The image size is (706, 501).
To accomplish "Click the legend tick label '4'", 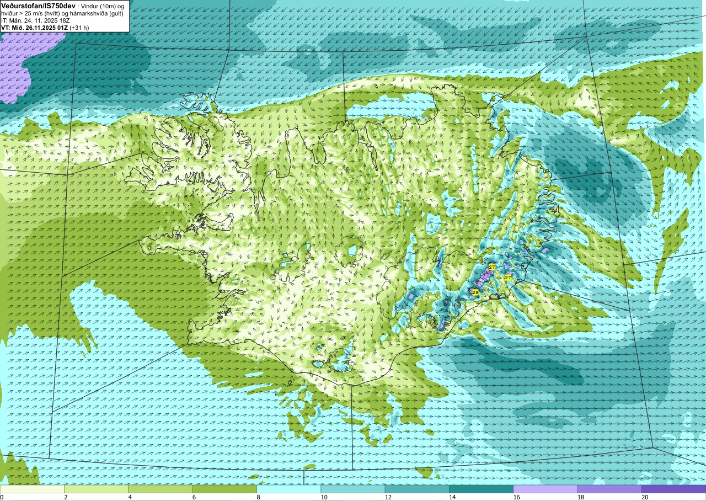I will pos(130,497).
